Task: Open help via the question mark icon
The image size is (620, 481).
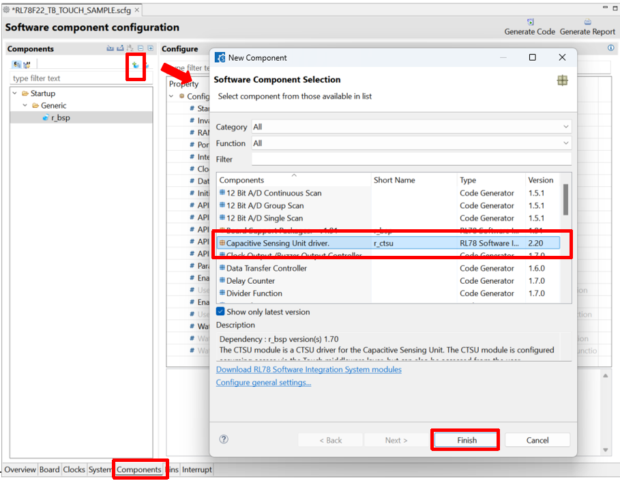Action: click(x=224, y=439)
